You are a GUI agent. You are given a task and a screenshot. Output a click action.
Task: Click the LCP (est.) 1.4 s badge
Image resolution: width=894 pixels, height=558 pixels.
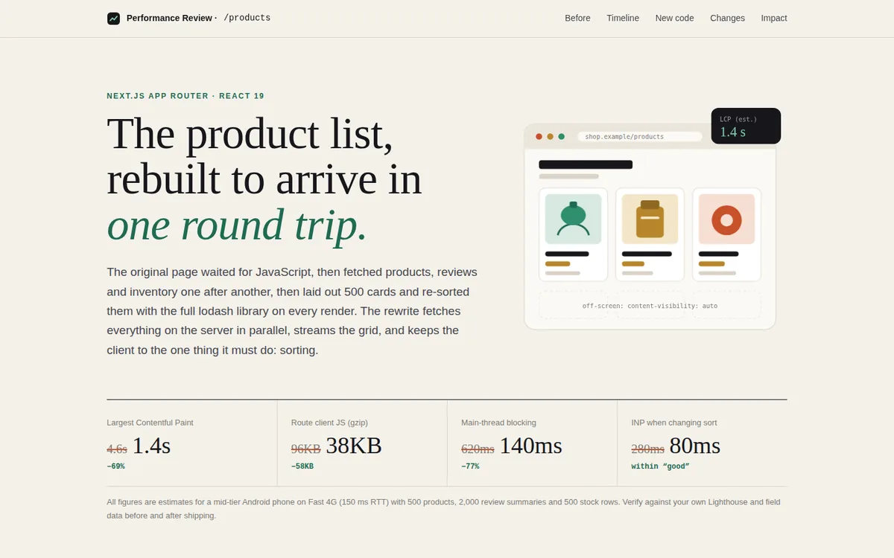[746, 126]
